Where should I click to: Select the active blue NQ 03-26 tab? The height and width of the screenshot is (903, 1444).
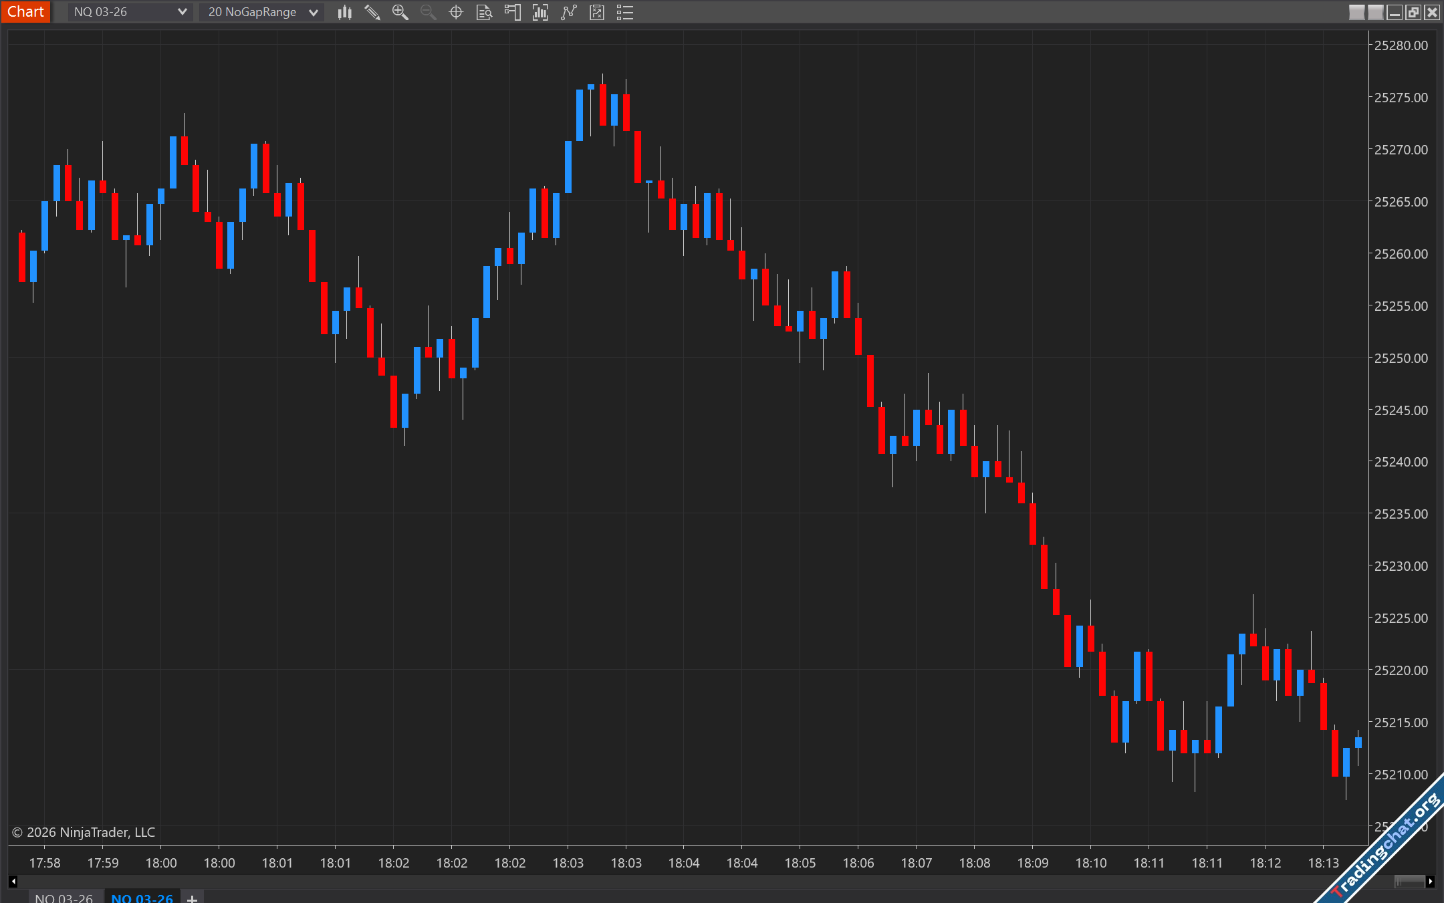[x=142, y=897]
